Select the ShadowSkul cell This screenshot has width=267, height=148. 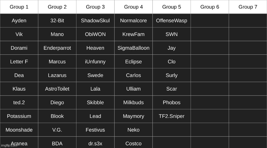click(95, 21)
